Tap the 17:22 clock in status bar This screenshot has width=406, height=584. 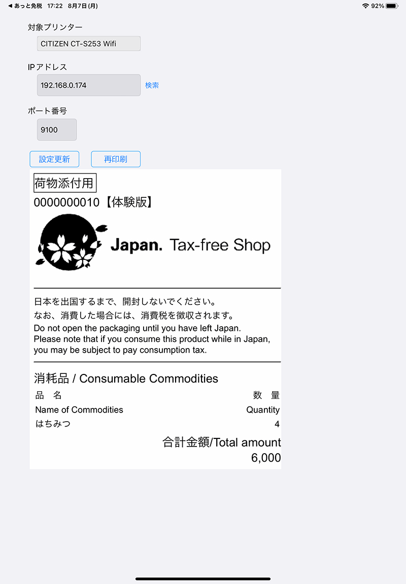tap(55, 6)
